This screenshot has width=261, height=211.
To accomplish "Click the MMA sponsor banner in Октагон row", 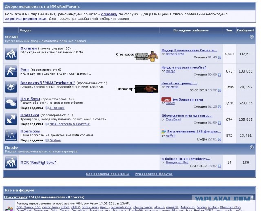I will (146, 55).
